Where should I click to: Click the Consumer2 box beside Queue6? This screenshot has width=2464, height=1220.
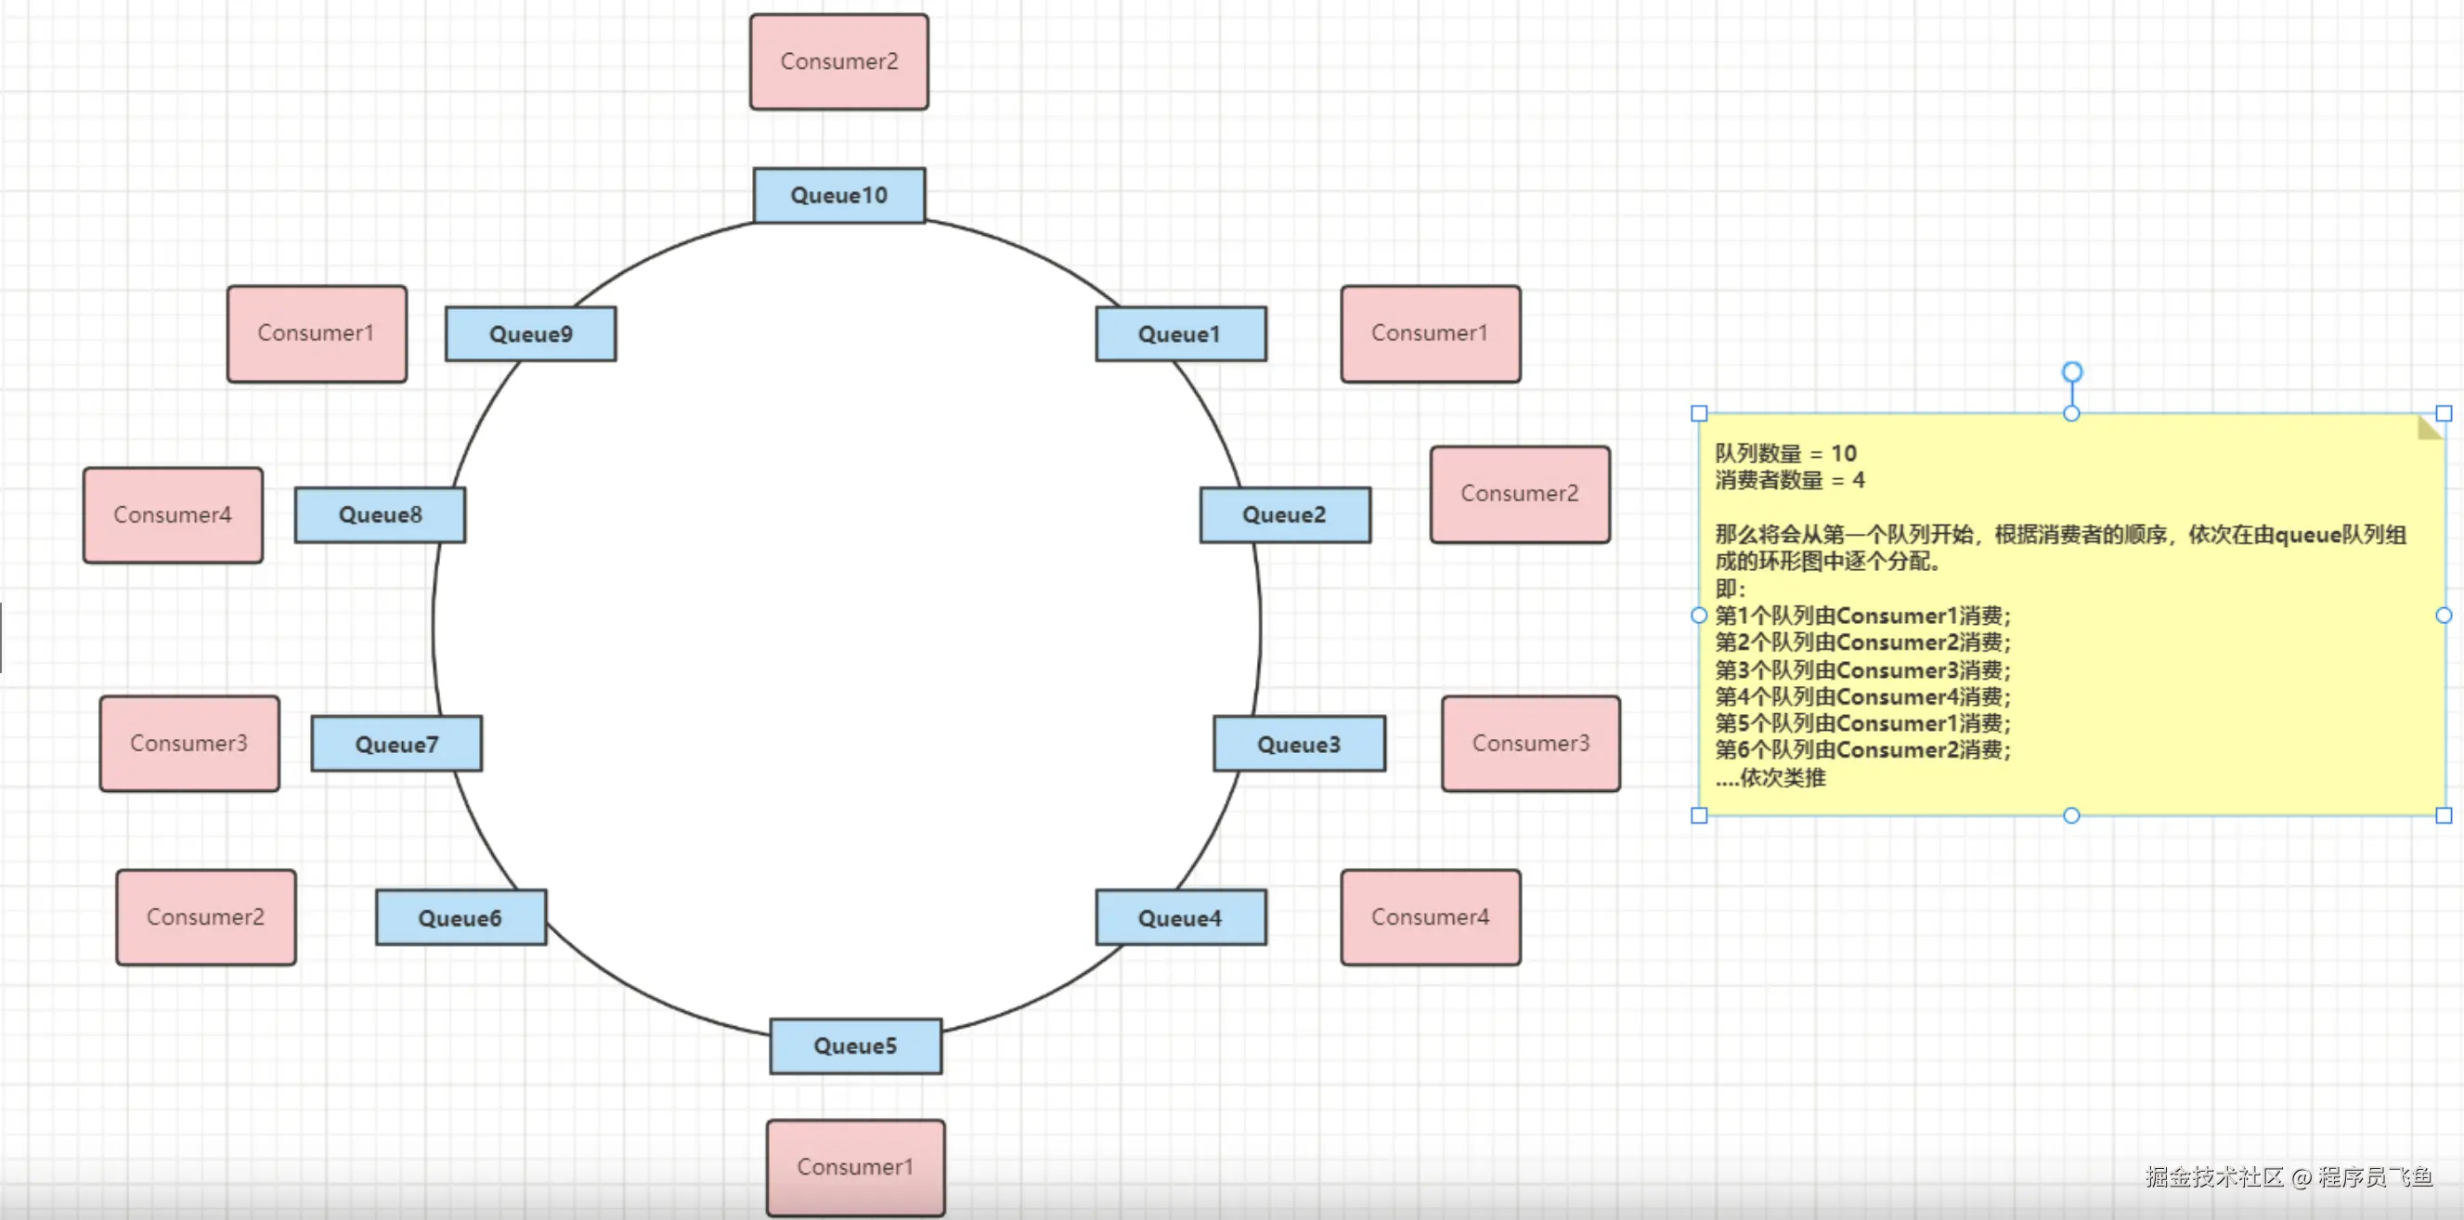tap(206, 916)
